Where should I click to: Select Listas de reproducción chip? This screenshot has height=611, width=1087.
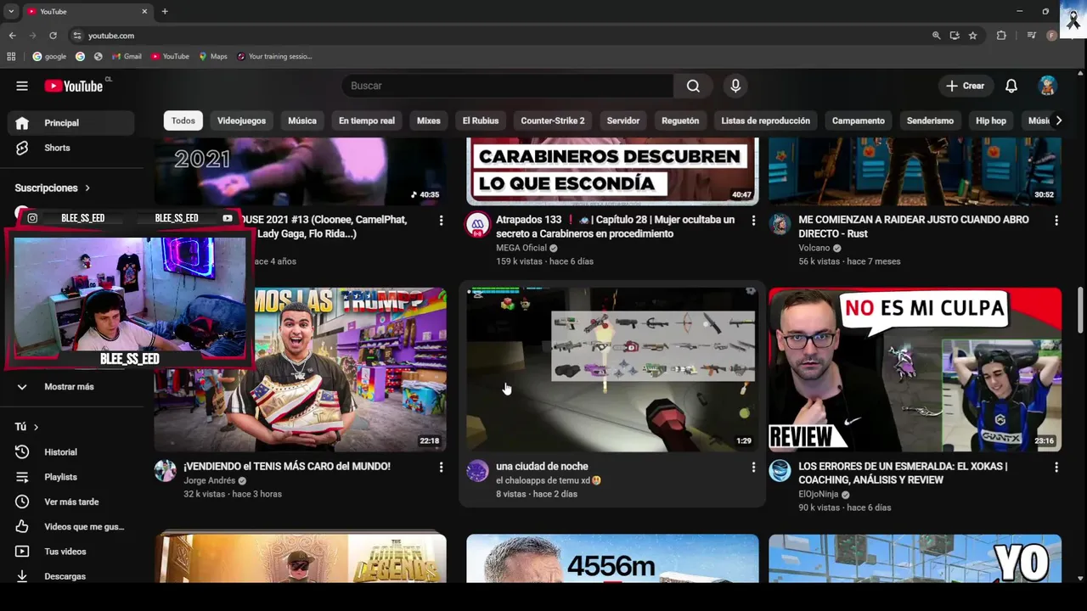766,121
